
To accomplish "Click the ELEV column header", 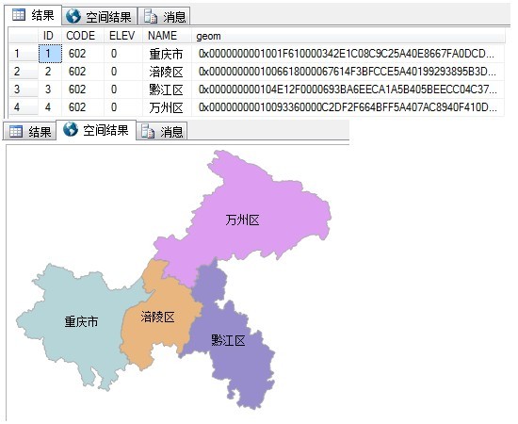I will coord(123,36).
